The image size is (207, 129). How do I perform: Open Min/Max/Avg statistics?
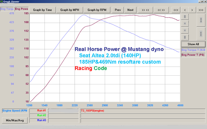pyautogui.click(x=15, y=120)
